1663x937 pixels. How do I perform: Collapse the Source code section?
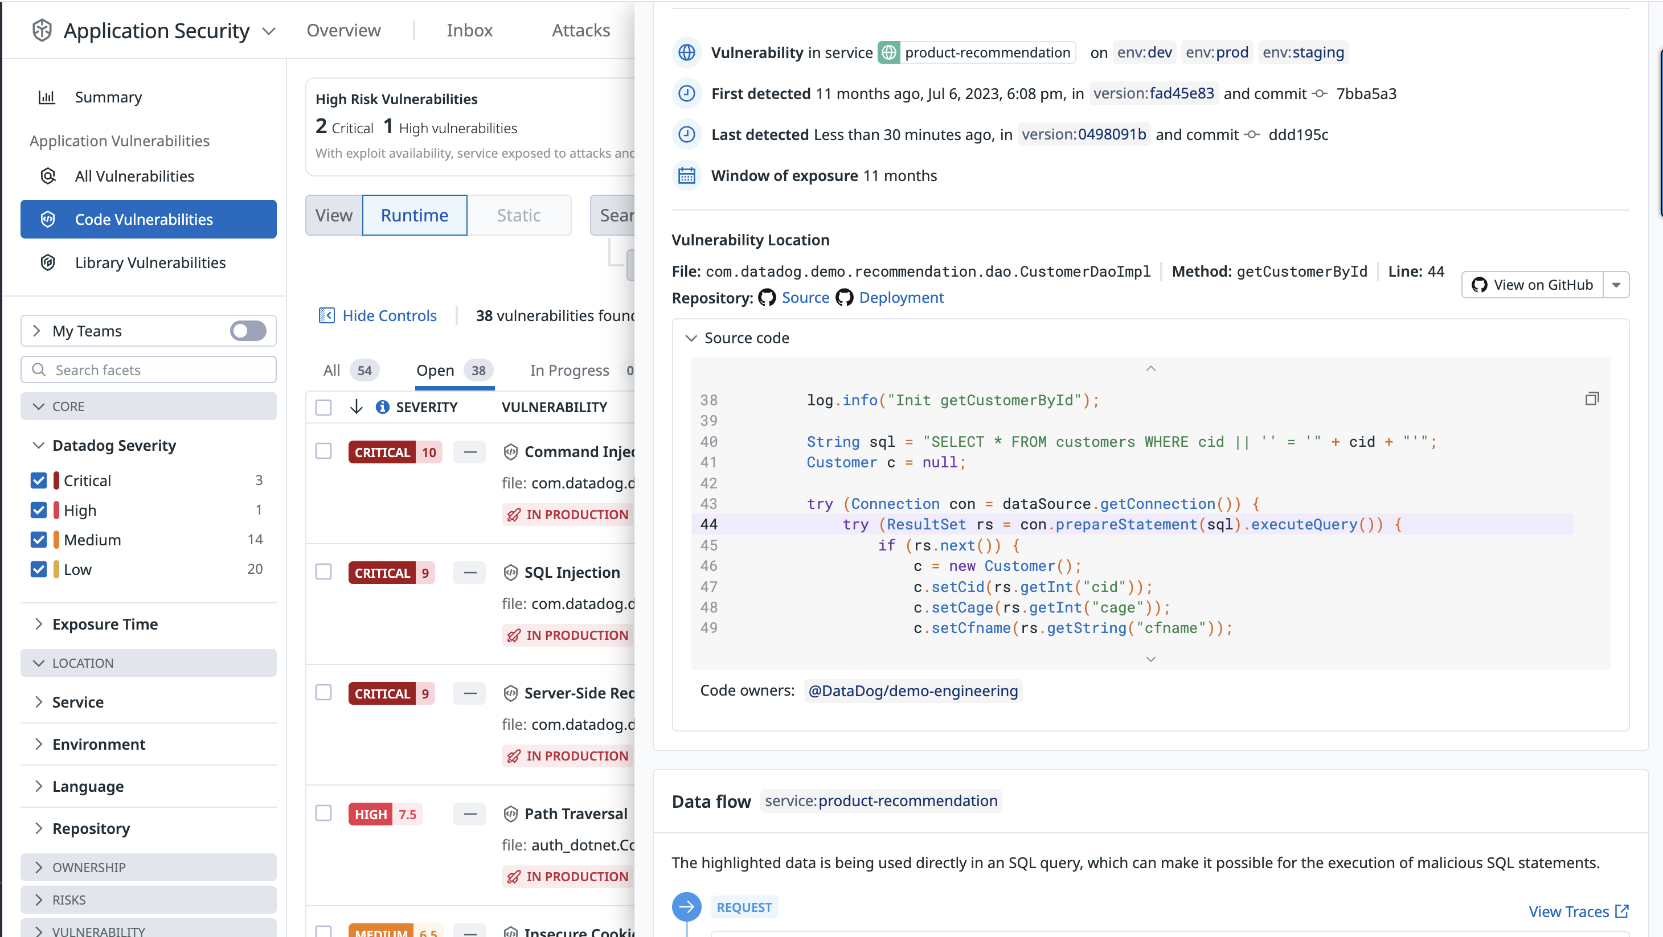pyautogui.click(x=691, y=338)
